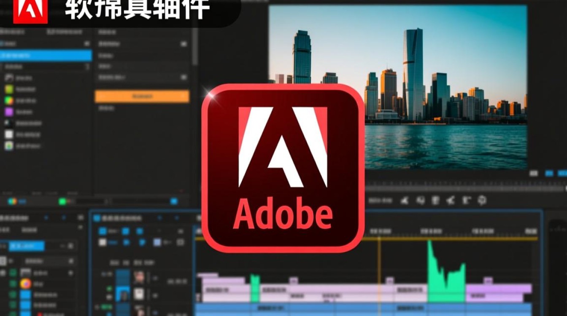Click the orange Firefox-like round icon in lower-left list
The image size is (567, 316).
[x=26, y=284]
